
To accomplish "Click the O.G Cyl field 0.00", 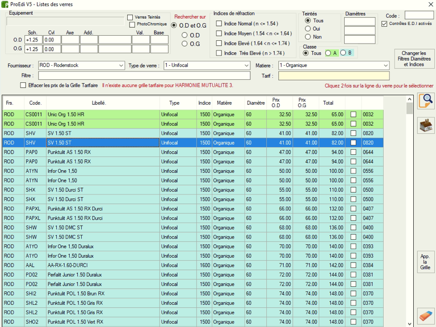I will pyautogui.click(x=52, y=49).
